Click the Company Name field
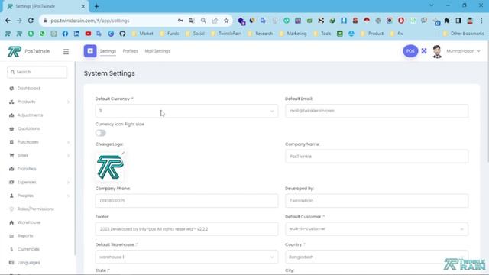This screenshot has width=489, height=275. point(377,157)
